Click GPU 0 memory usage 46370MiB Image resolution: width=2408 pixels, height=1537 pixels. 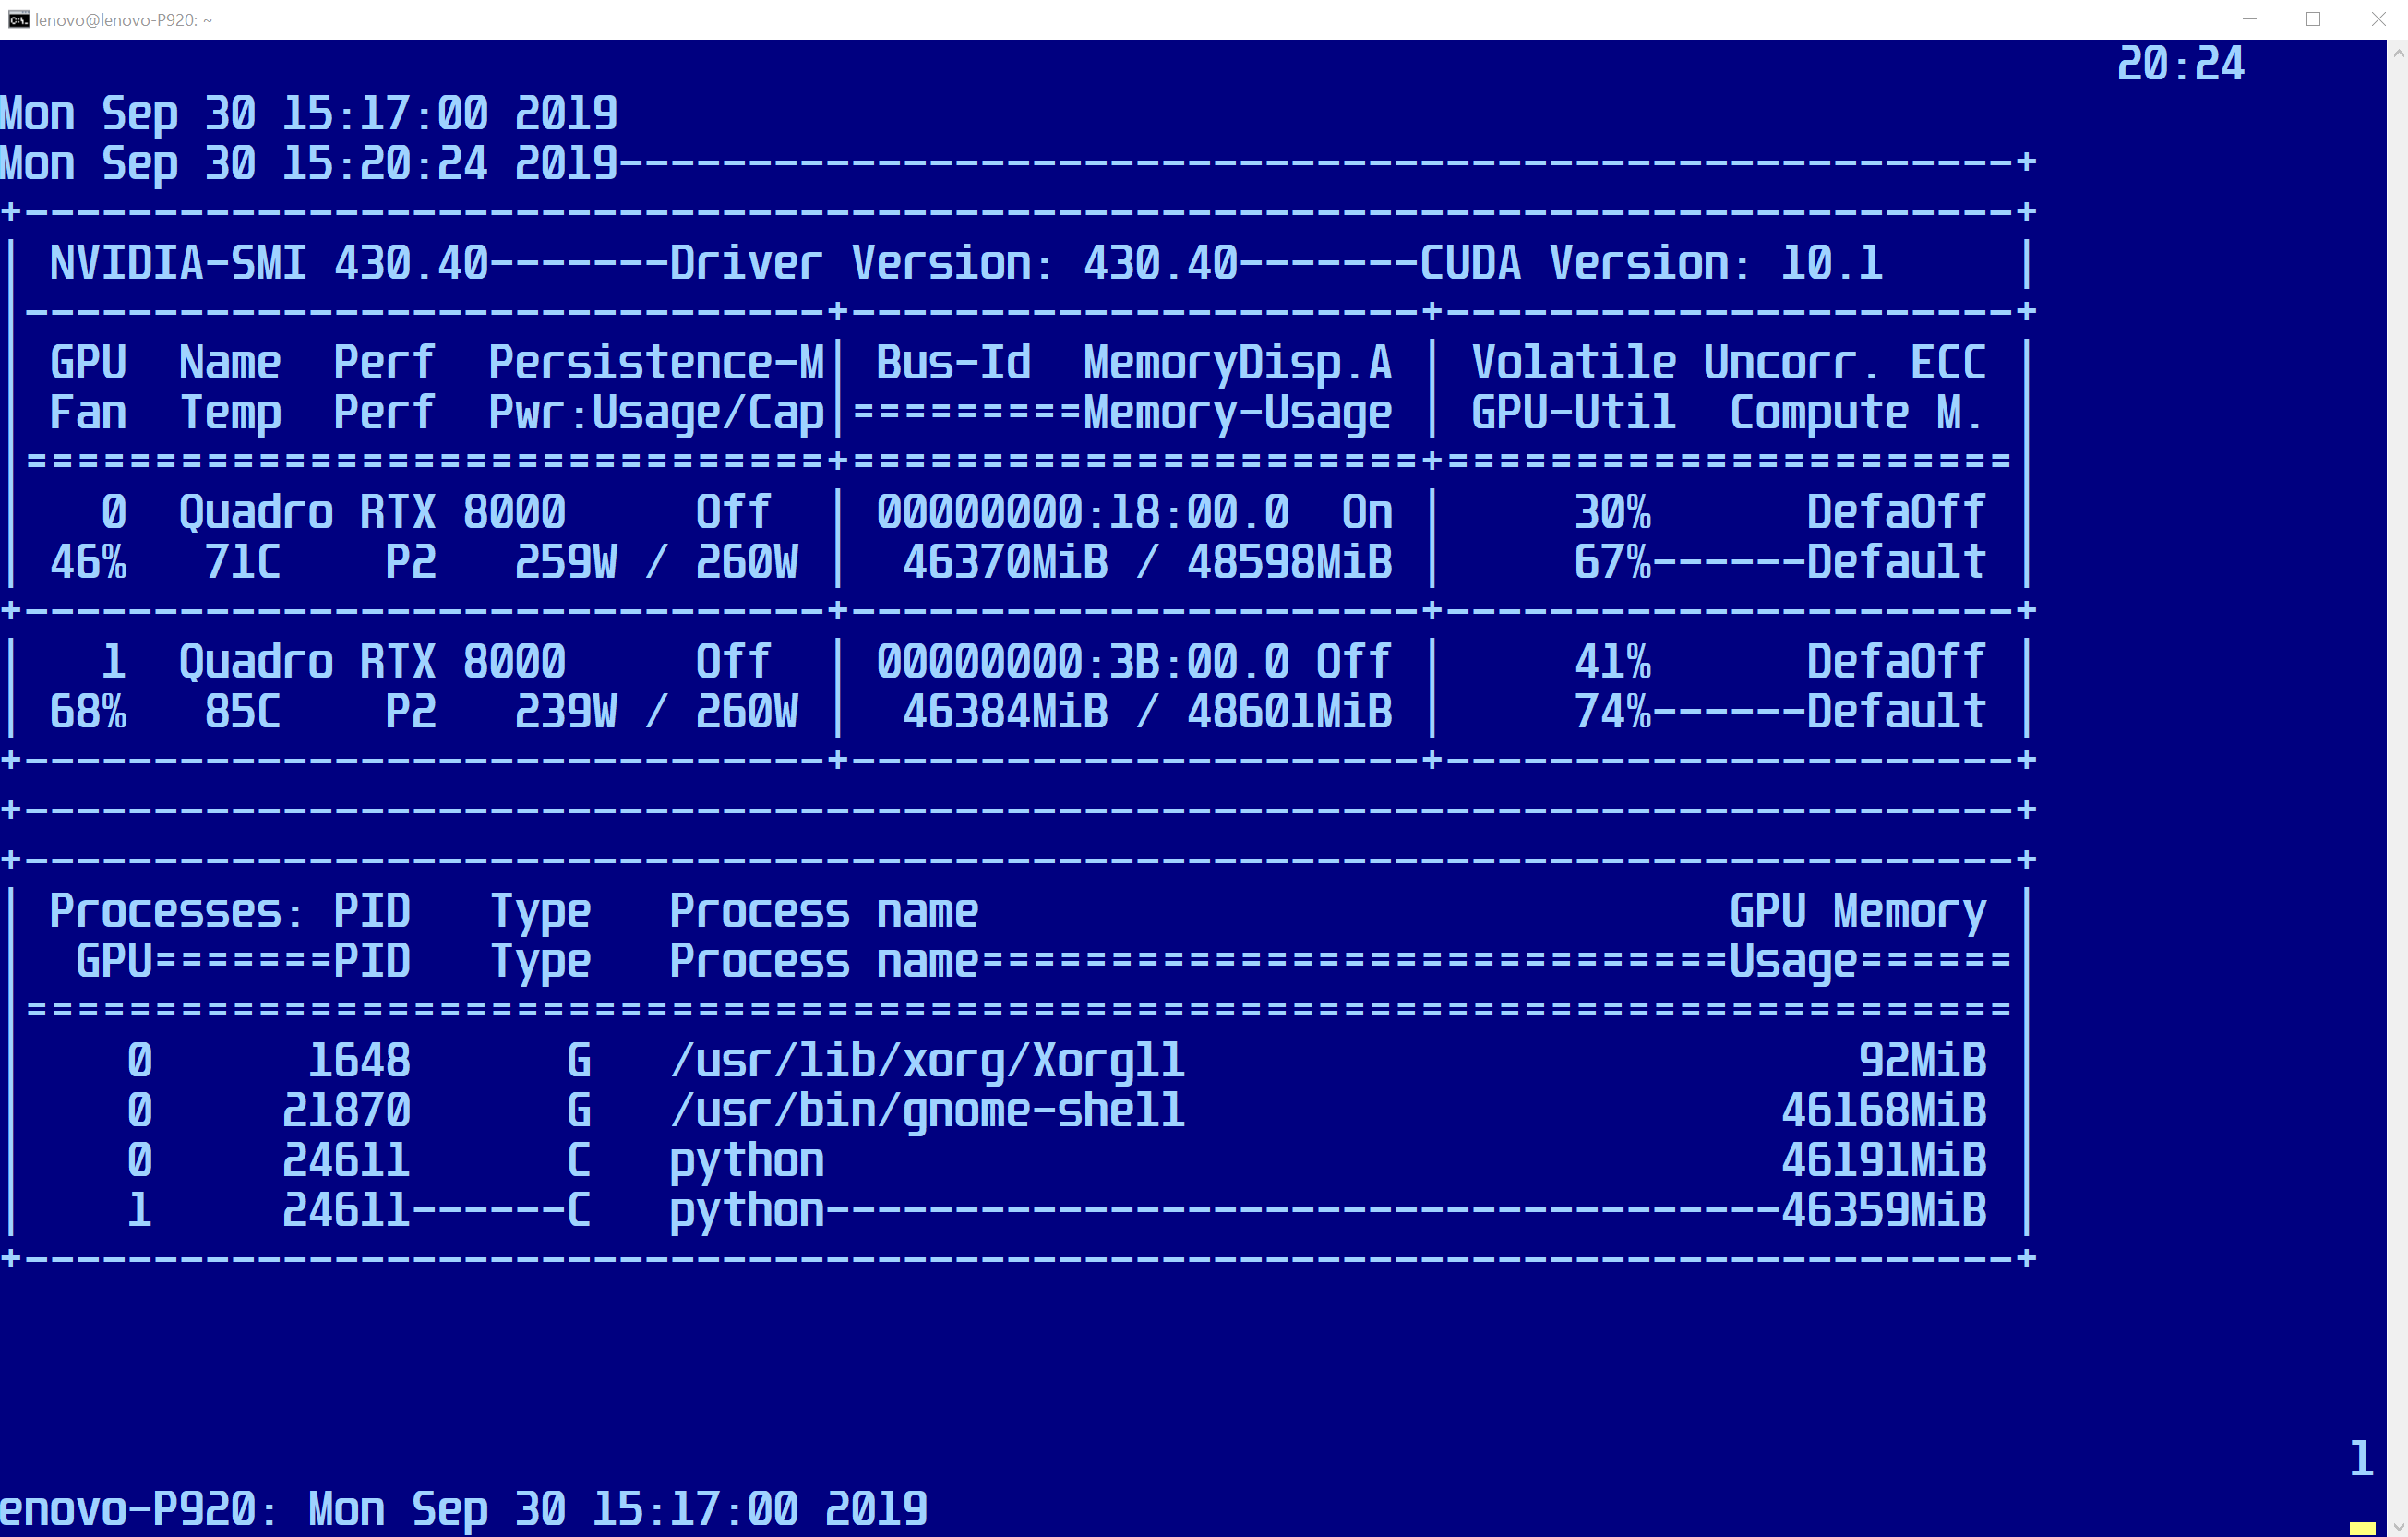(1005, 563)
